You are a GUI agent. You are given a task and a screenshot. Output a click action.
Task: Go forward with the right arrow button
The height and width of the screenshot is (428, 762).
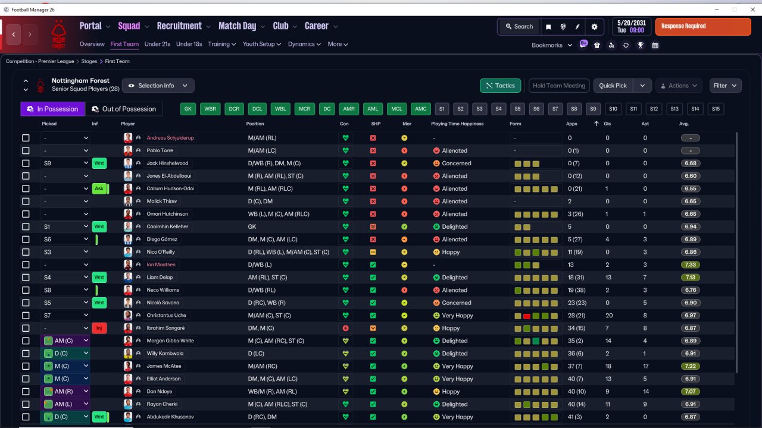click(30, 34)
